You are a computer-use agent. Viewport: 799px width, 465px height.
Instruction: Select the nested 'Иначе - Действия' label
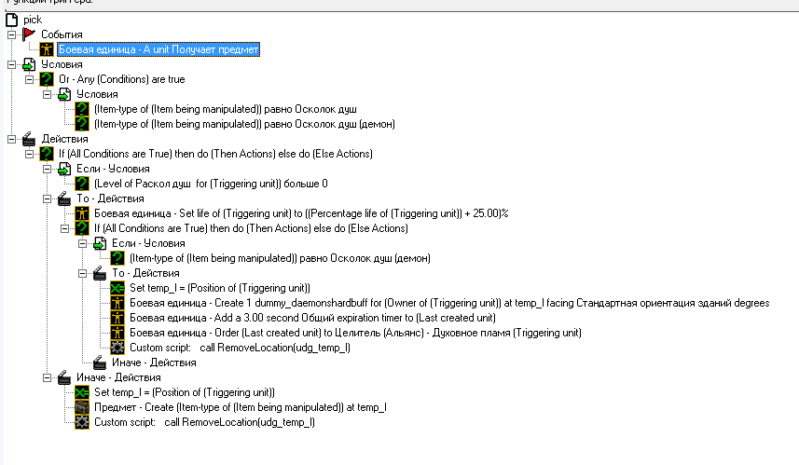154,362
